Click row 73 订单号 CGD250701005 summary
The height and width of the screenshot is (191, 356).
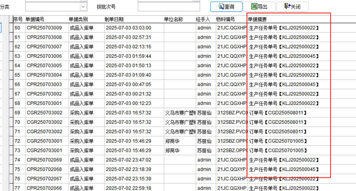tap(278, 151)
